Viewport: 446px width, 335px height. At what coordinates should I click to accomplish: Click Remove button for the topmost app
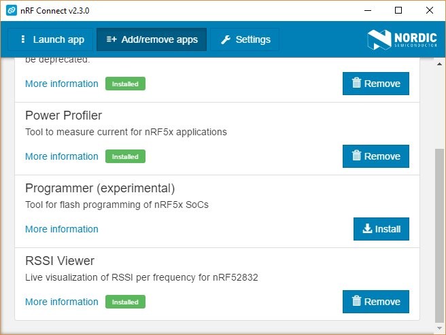[x=375, y=84]
